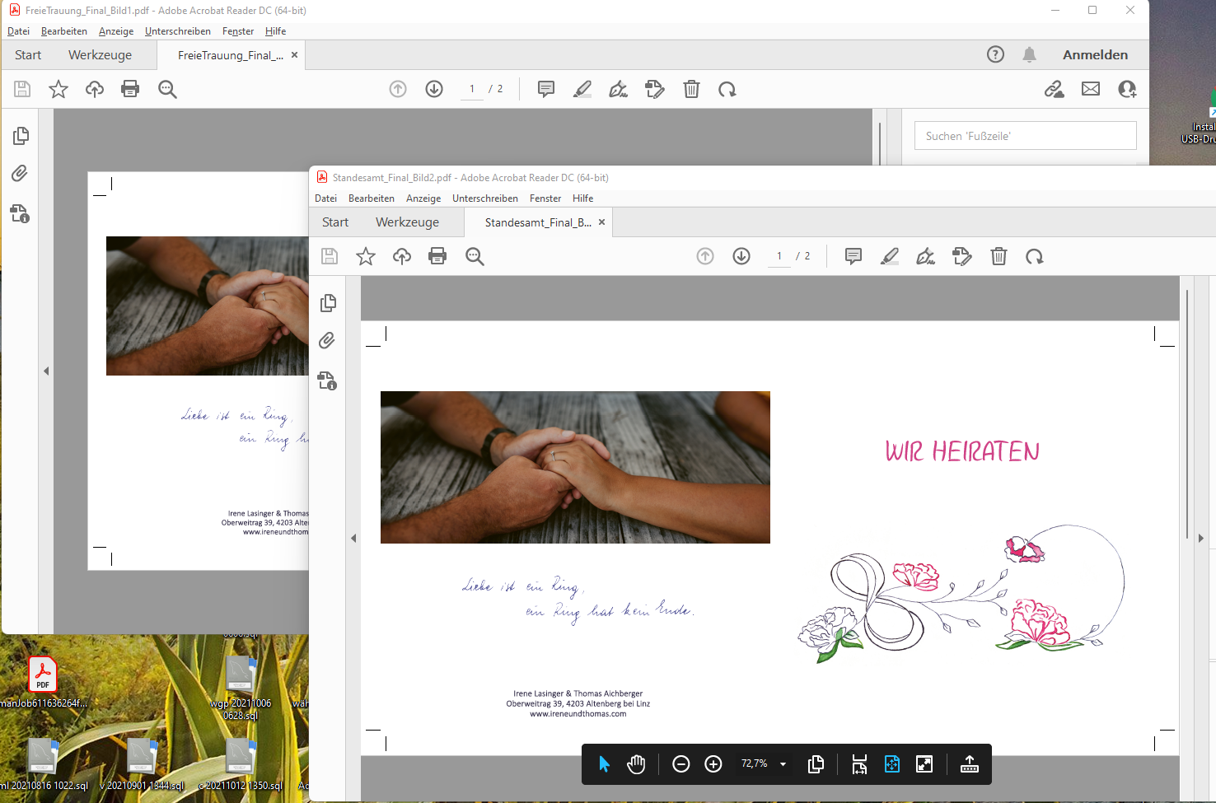Select the PDF file icon on desktop

point(43,675)
